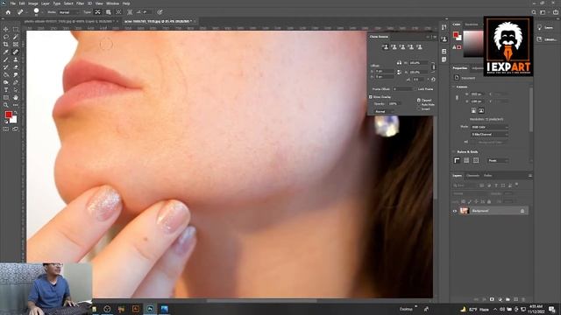Image resolution: width=561 pixels, height=315 pixels.
Task: Select the Dodge tool
Action: tap(6, 82)
